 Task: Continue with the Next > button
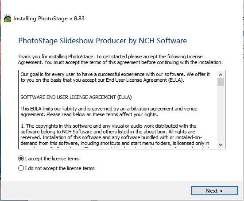coord(214,190)
